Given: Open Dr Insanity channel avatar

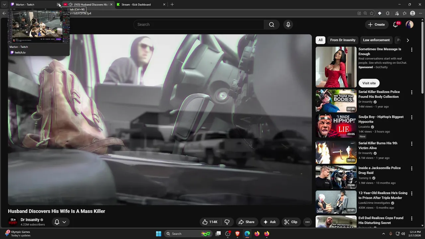Looking at the screenshot, I should [13, 222].
